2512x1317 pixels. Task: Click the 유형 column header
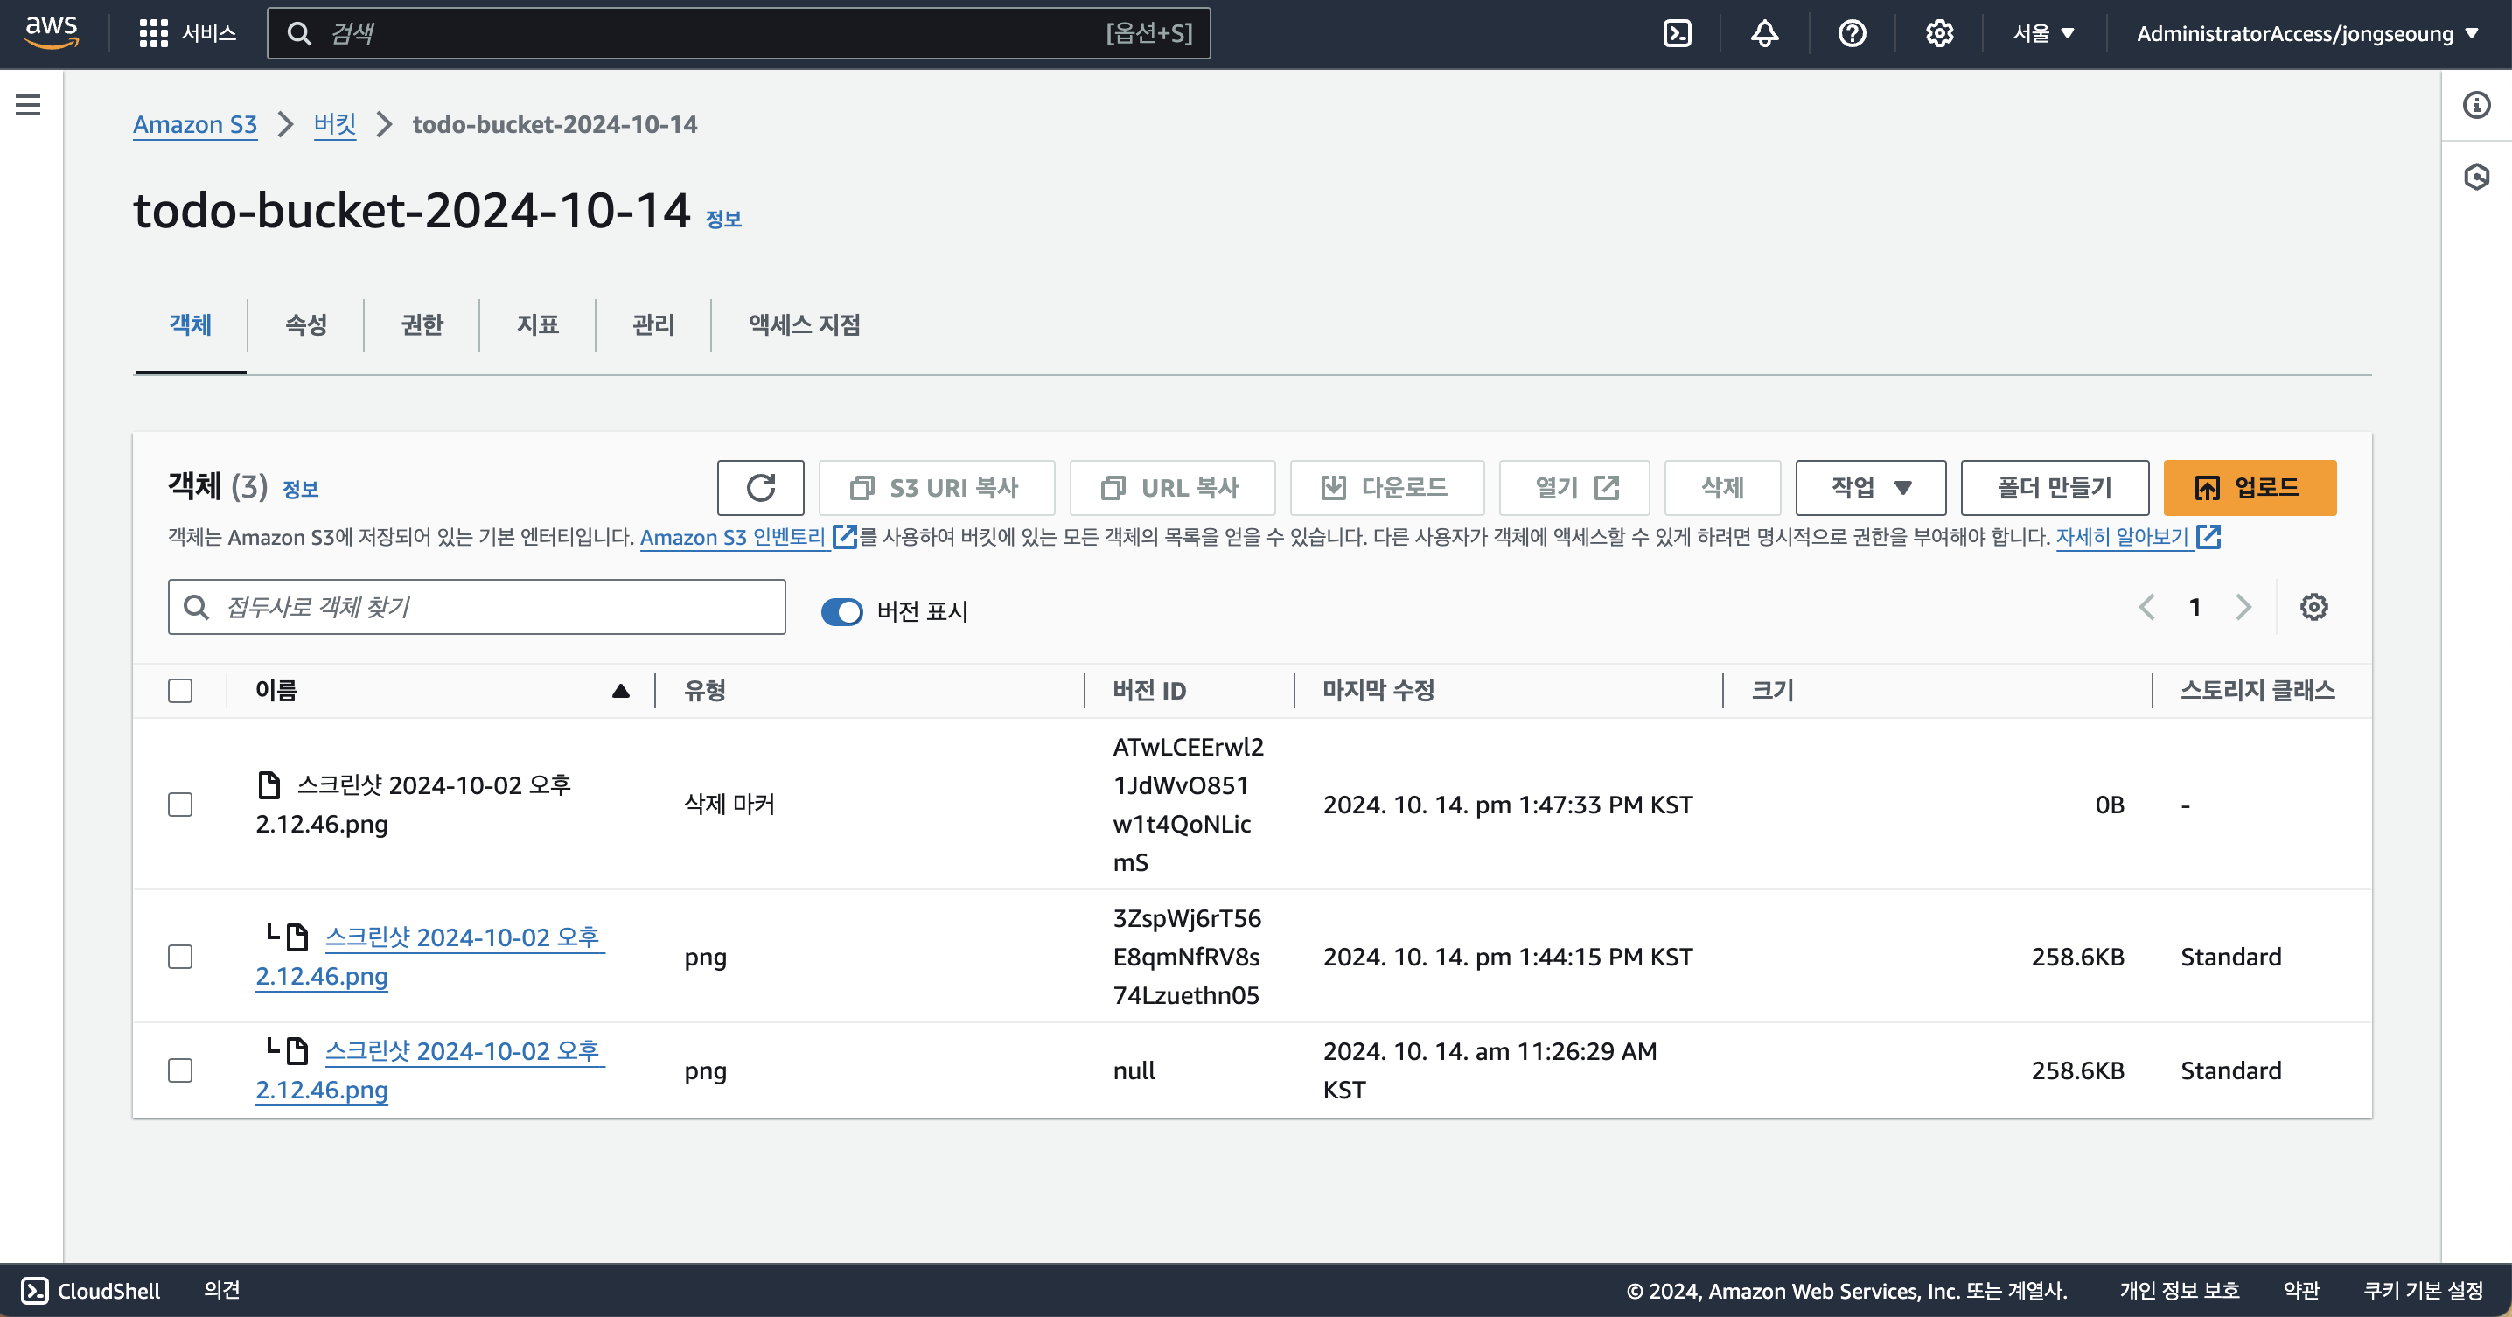(705, 690)
